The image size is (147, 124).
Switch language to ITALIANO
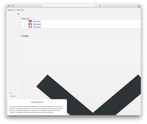click(x=37, y=27)
